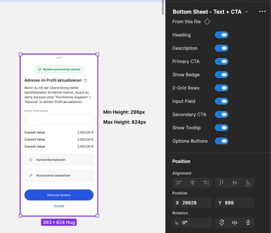Click the 393 × 824 Hug size label
This screenshot has width=271, height=233.
point(59,222)
